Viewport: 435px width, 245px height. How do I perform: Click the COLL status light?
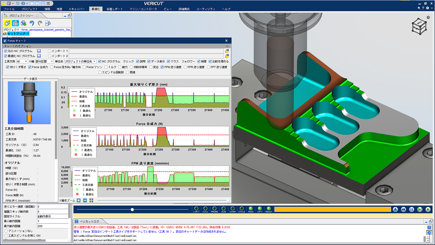(x=205, y=208)
